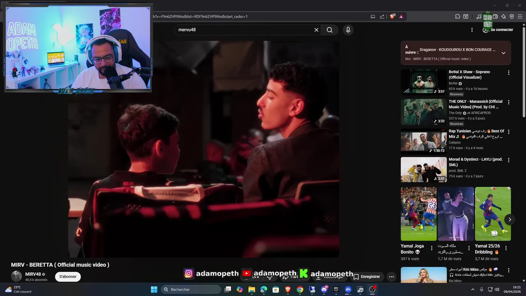Click the taskbar Rechercher search box
Viewport: 526px width, 296px height.
click(191, 289)
